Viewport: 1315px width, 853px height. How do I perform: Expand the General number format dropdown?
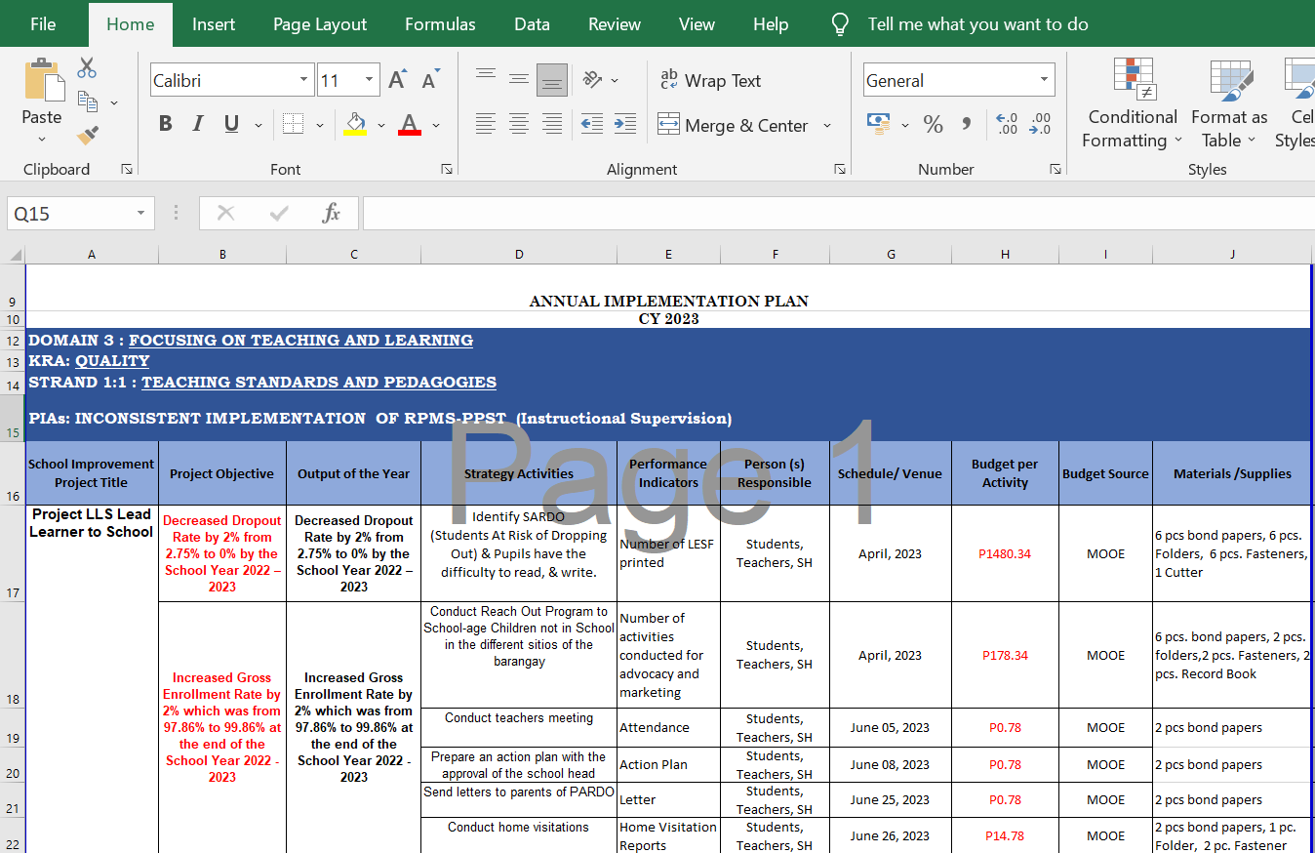(1044, 80)
